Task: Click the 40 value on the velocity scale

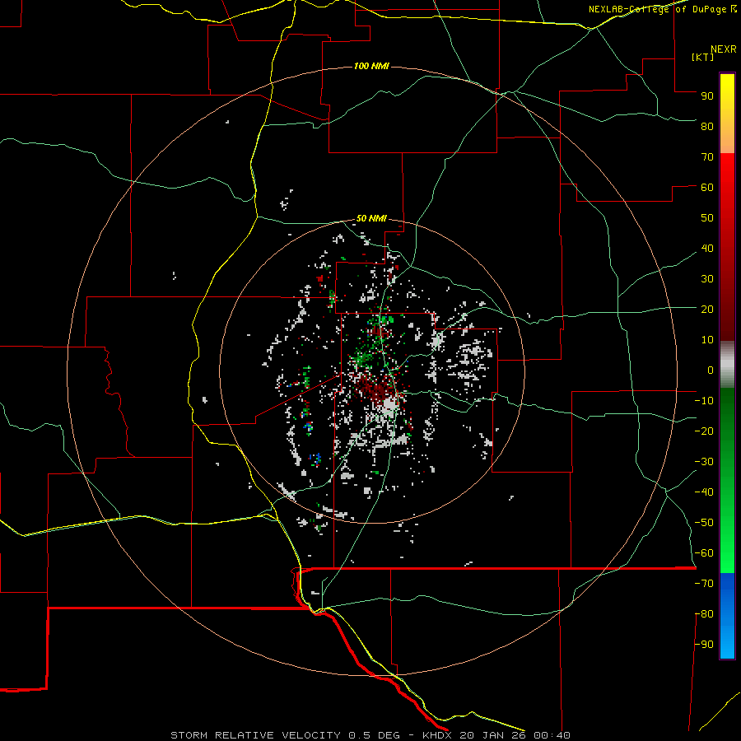Action: [707, 248]
